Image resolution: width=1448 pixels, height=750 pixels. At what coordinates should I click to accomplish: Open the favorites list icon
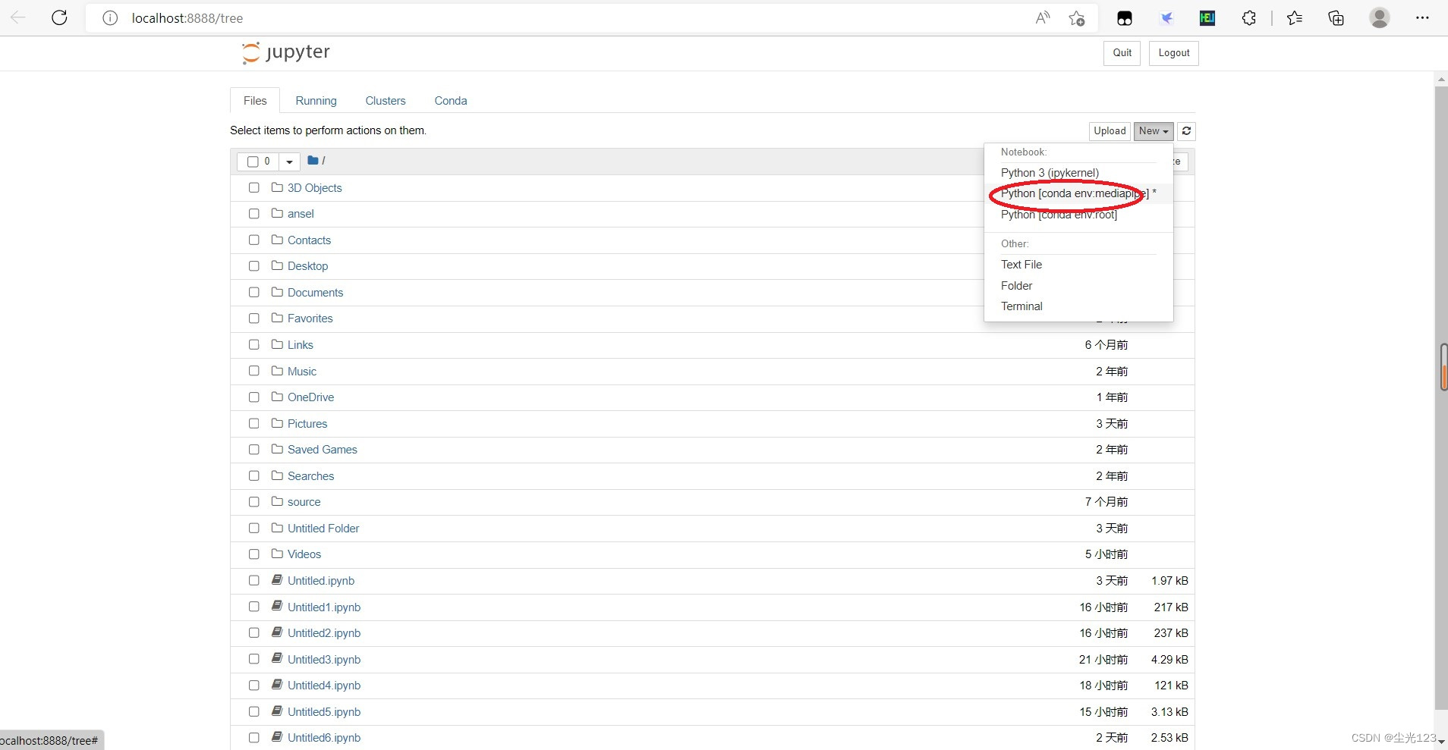[x=1295, y=18]
